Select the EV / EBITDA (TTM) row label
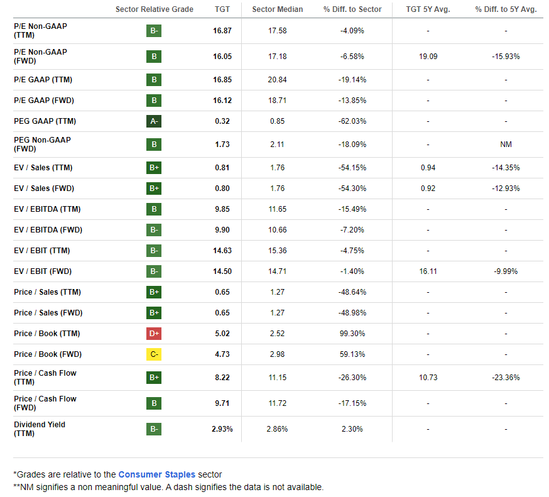The image size is (549, 497). click(47, 209)
